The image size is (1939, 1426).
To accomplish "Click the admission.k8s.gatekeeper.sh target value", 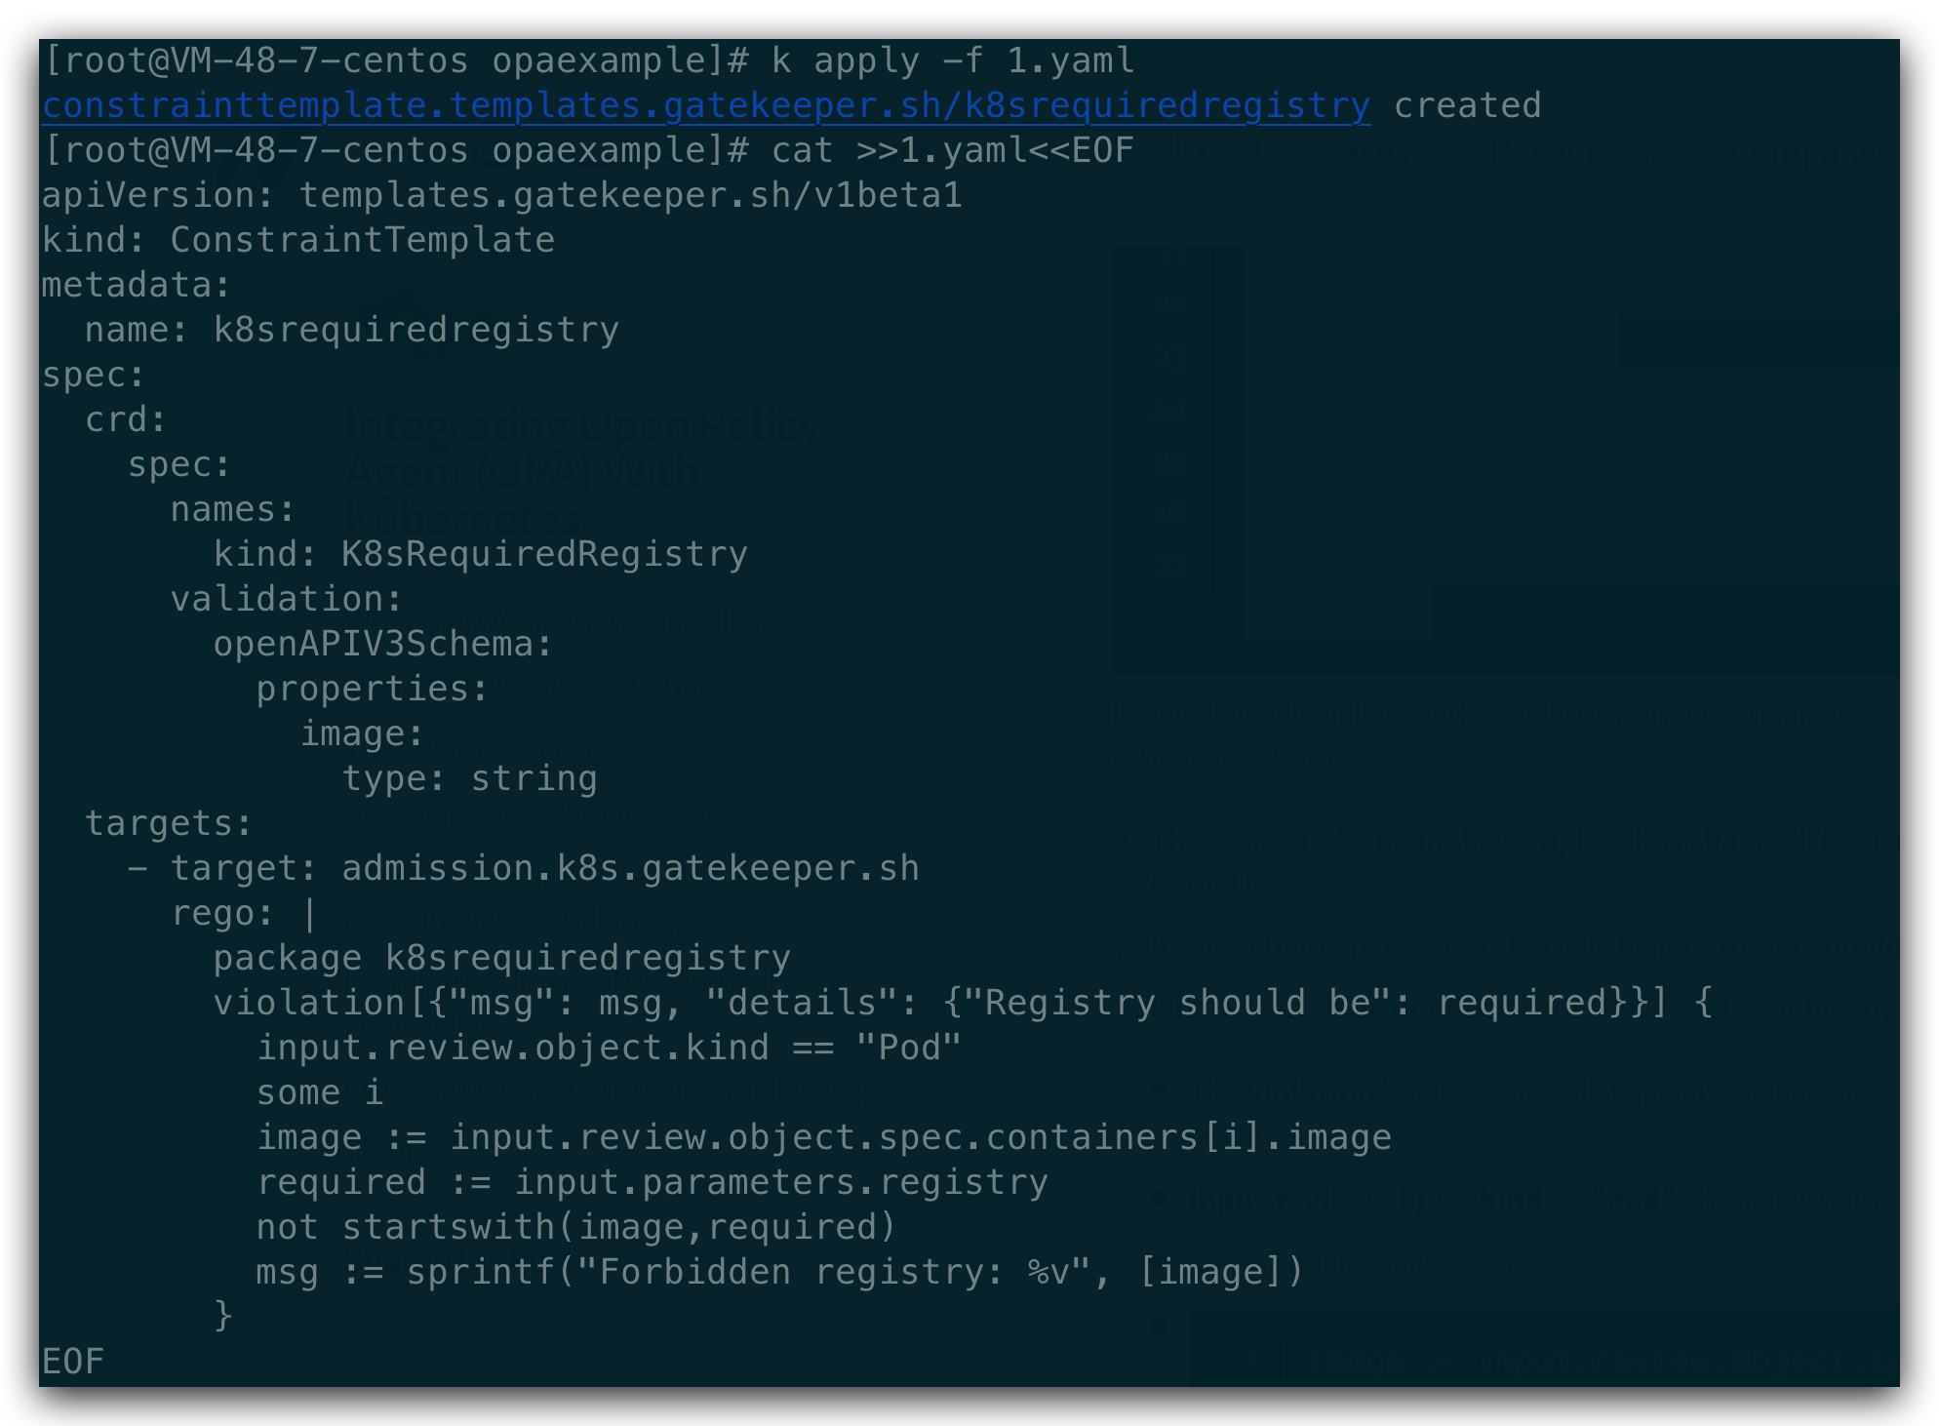I will coord(630,868).
